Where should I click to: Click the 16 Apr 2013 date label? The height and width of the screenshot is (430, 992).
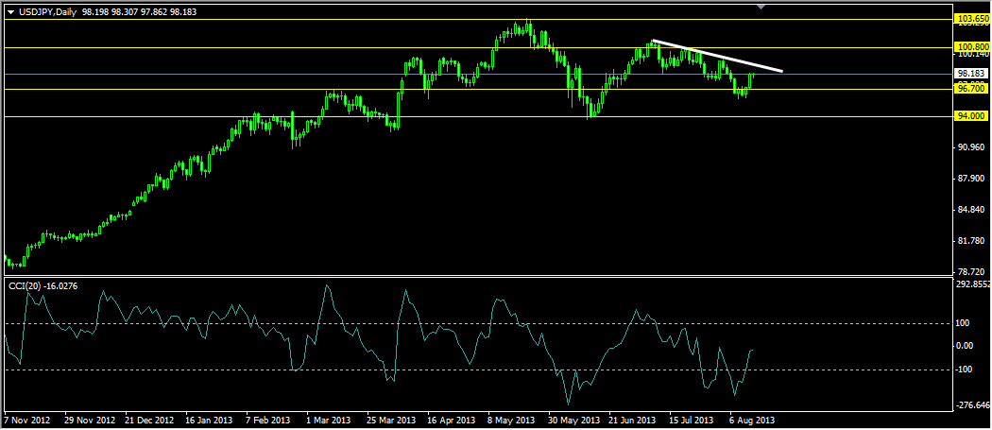click(x=451, y=421)
